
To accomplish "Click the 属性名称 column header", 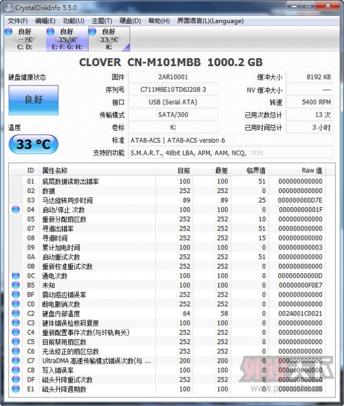I will coord(97,170).
